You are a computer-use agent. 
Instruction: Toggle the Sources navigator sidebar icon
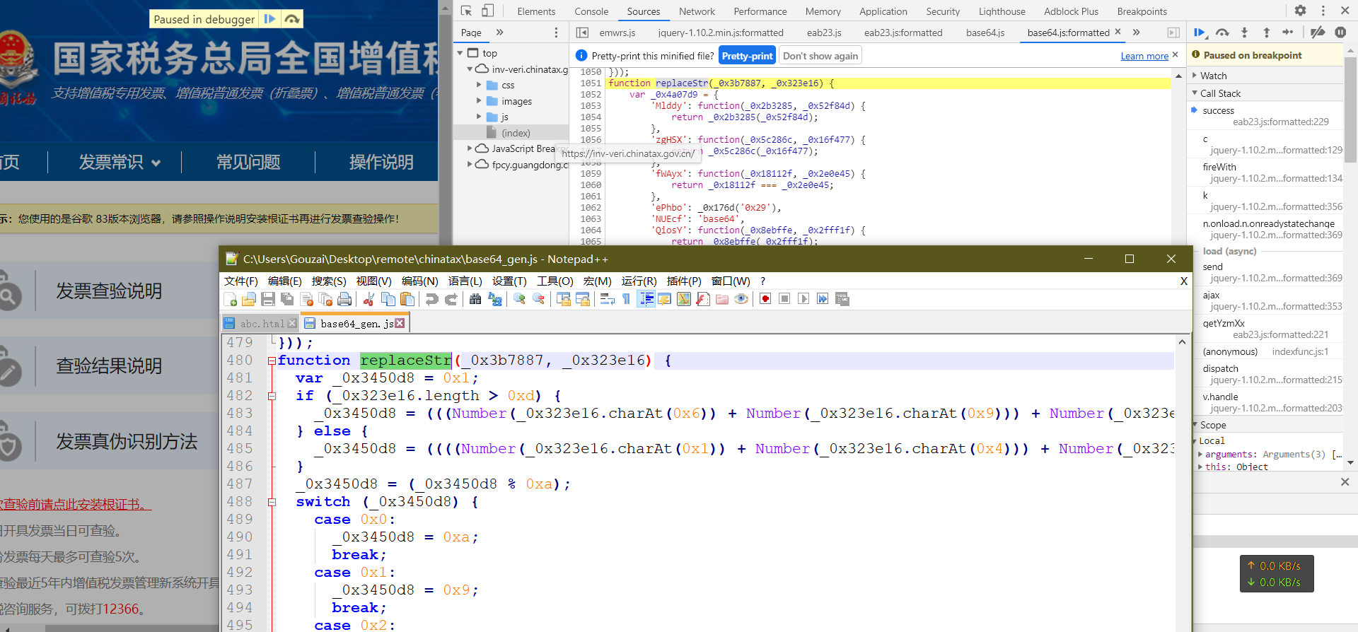[582, 33]
